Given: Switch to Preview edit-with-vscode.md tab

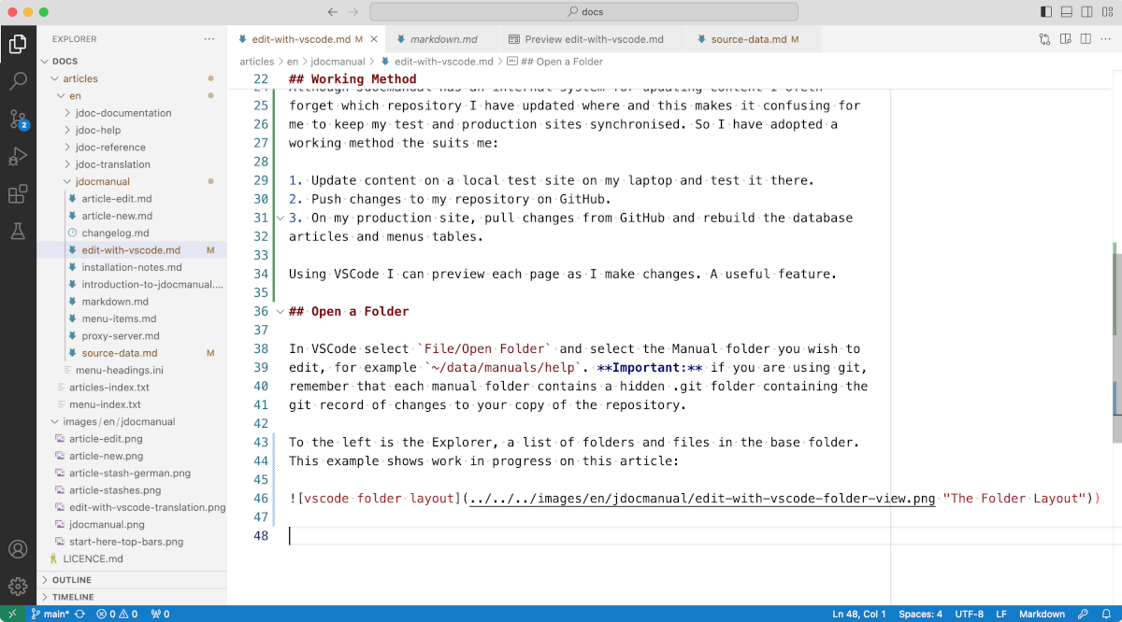Looking at the screenshot, I should point(593,39).
